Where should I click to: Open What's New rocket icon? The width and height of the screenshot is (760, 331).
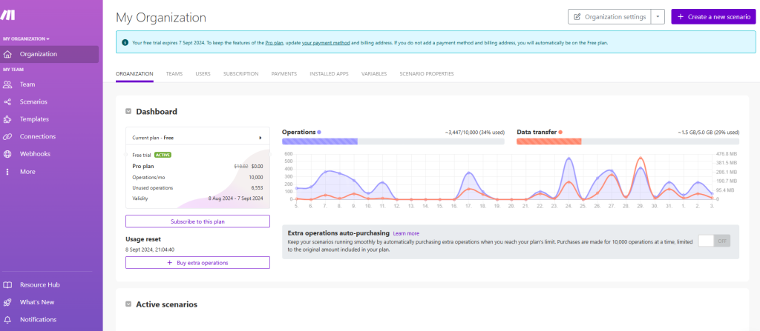click(x=7, y=302)
